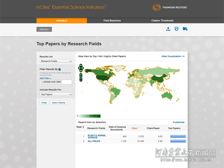224x168 pixels.
Task: Click the filter input field
Action: click(x=56, y=82)
